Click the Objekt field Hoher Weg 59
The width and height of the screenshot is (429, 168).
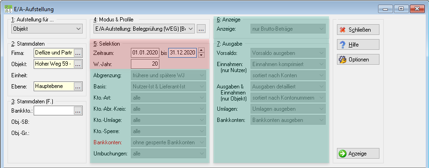[54, 64]
